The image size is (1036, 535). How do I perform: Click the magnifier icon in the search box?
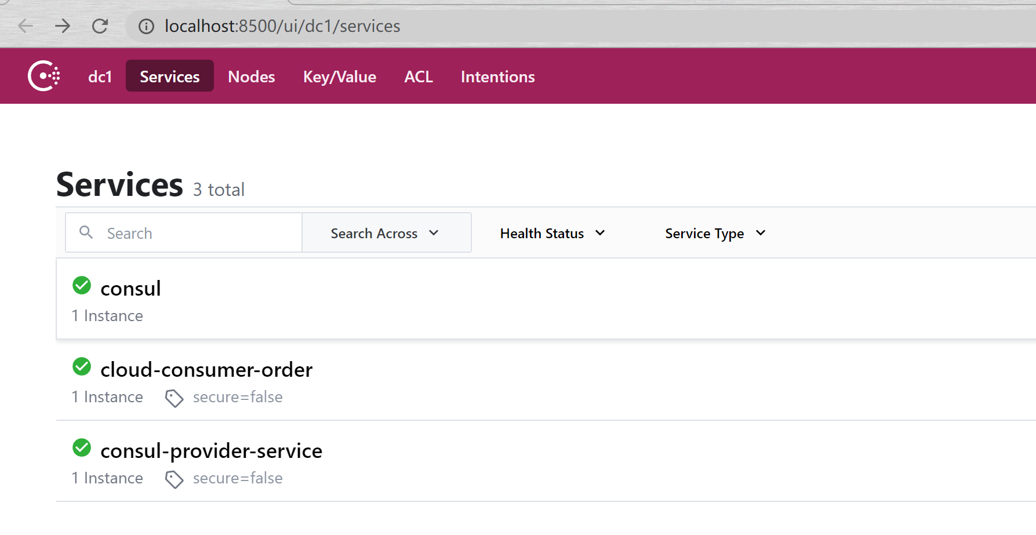point(86,232)
